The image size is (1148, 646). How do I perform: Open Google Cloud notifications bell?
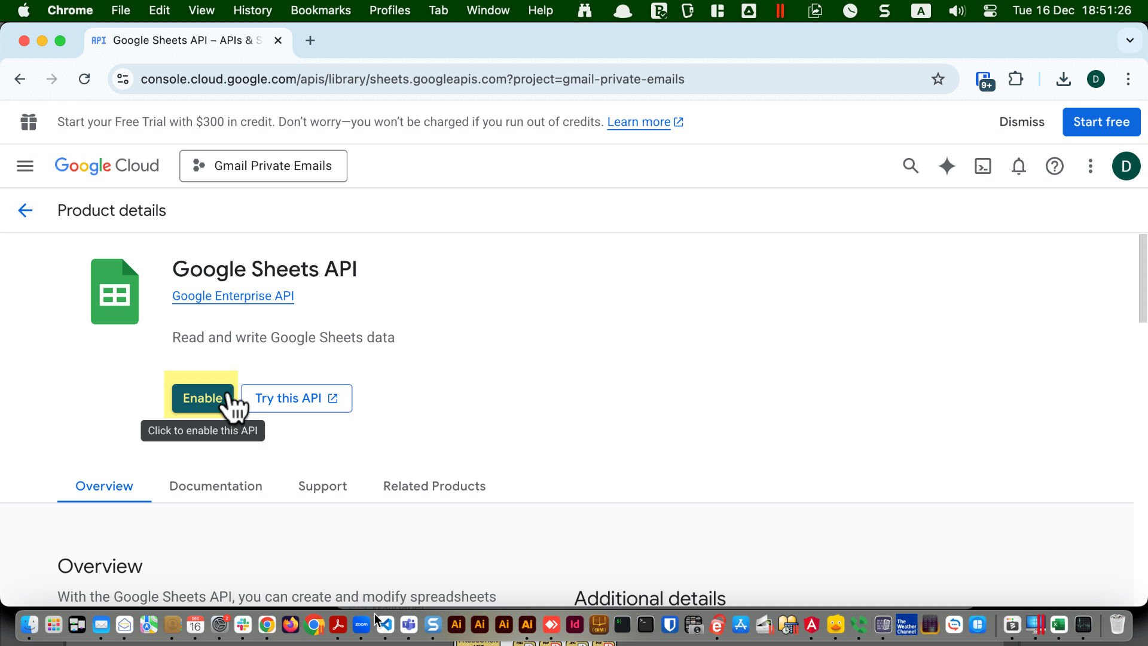pyautogui.click(x=1018, y=166)
